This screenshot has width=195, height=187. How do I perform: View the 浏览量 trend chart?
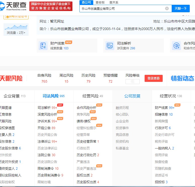[x=16, y=27]
